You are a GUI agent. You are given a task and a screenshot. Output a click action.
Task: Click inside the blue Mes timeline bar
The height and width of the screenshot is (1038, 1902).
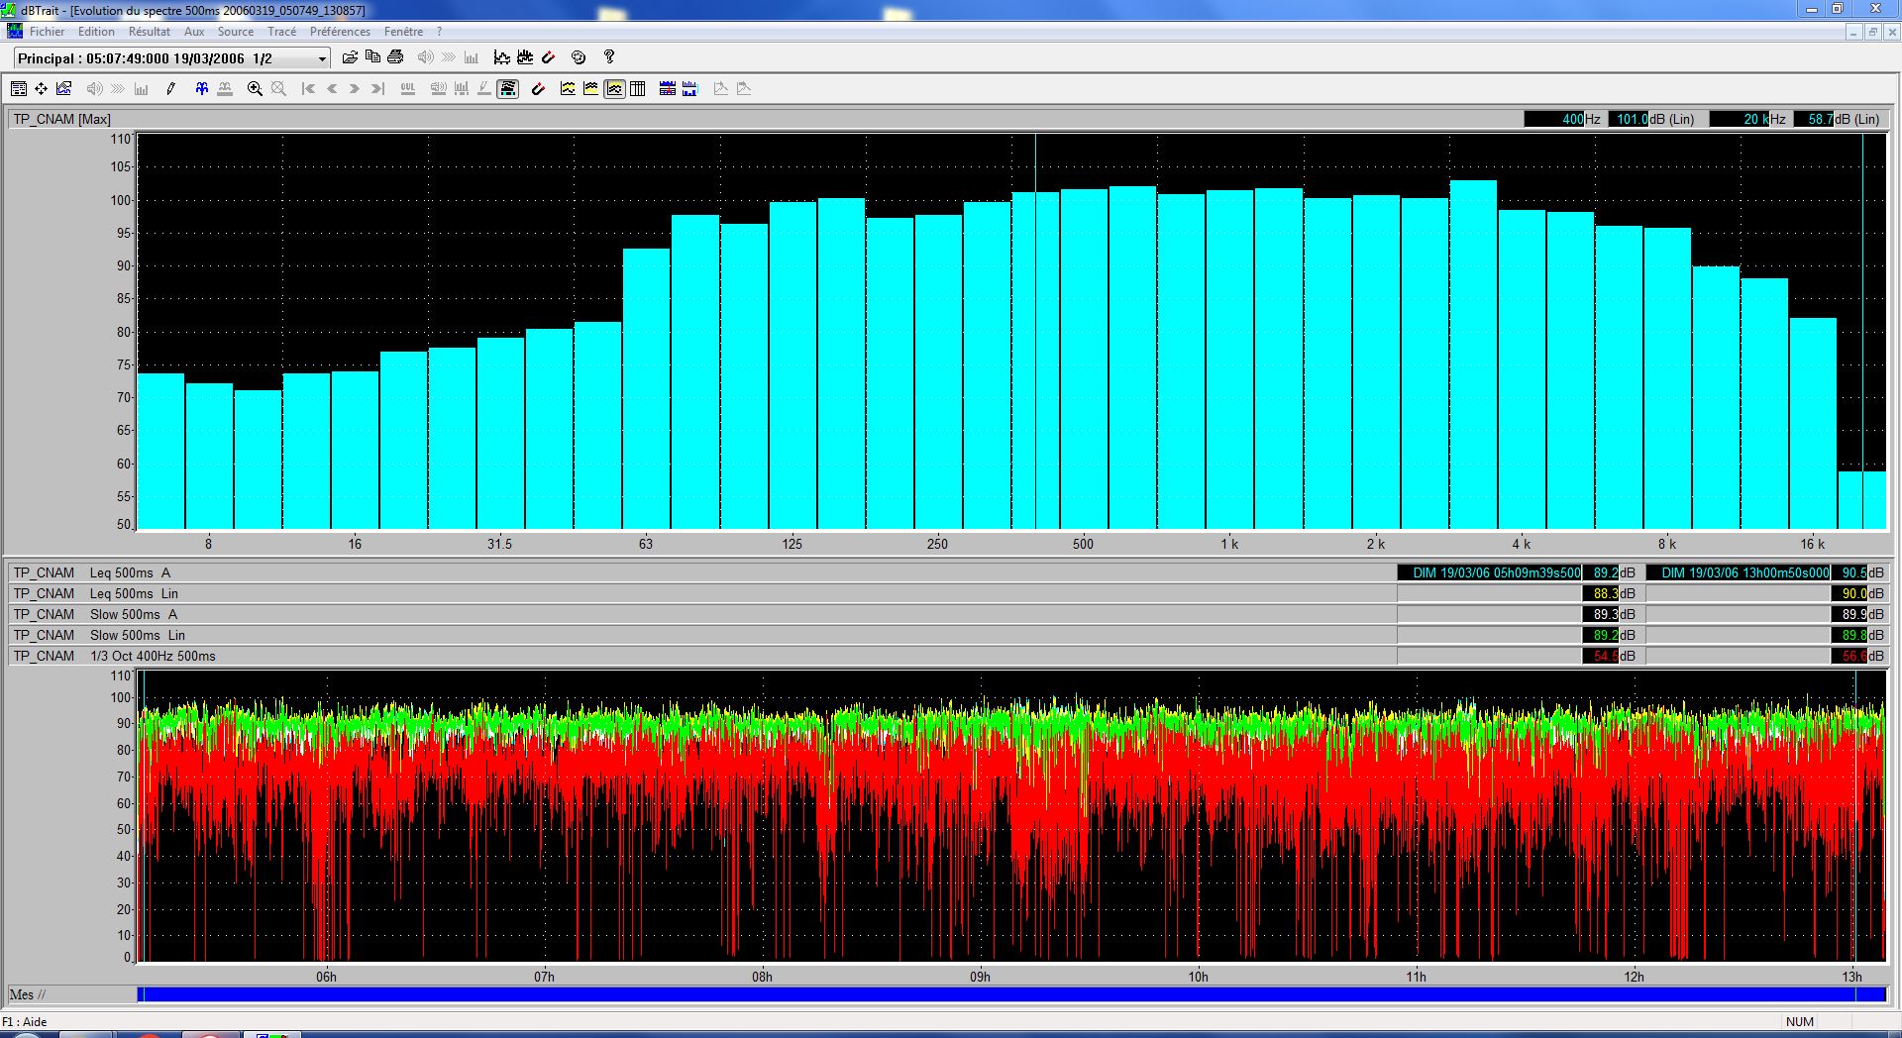click(x=991, y=994)
